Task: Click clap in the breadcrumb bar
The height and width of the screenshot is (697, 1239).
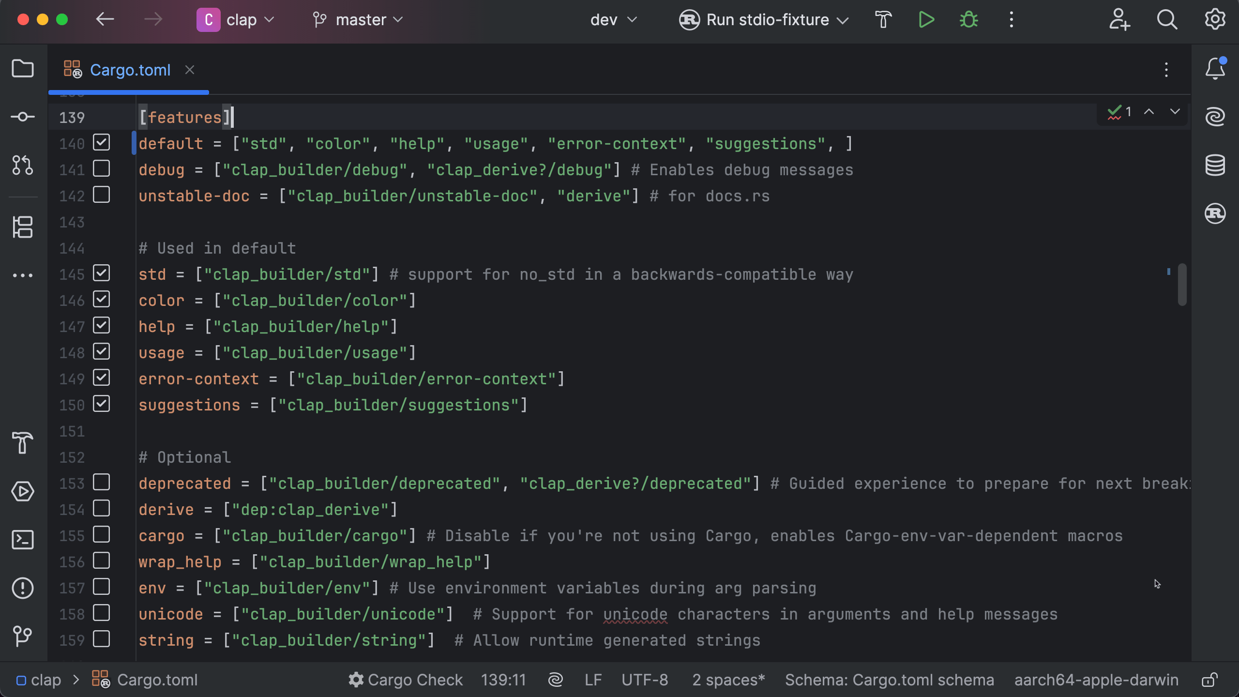Action: tap(45, 680)
